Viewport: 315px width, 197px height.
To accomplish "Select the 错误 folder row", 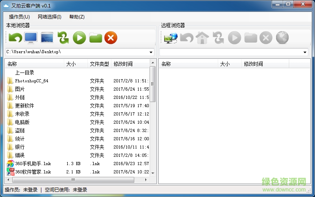I will (78, 155).
